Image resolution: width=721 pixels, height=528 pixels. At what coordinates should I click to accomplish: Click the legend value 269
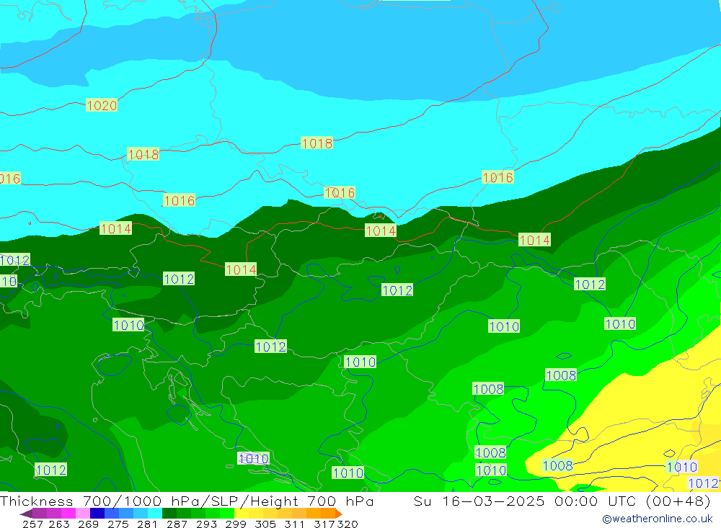tap(88, 524)
